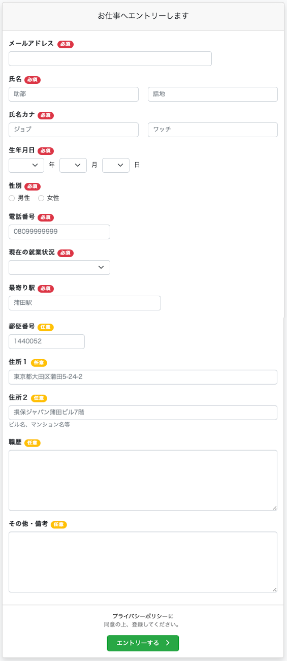Click the 最寄り駅 station input field
This screenshot has width=287, height=661.
pyautogui.click(x=85, y=303)
